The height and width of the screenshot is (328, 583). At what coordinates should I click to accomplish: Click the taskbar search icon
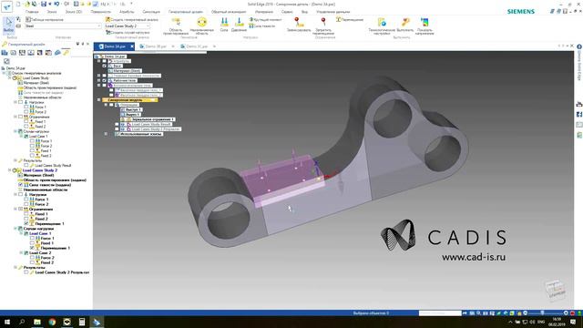[x=22, y=322]
